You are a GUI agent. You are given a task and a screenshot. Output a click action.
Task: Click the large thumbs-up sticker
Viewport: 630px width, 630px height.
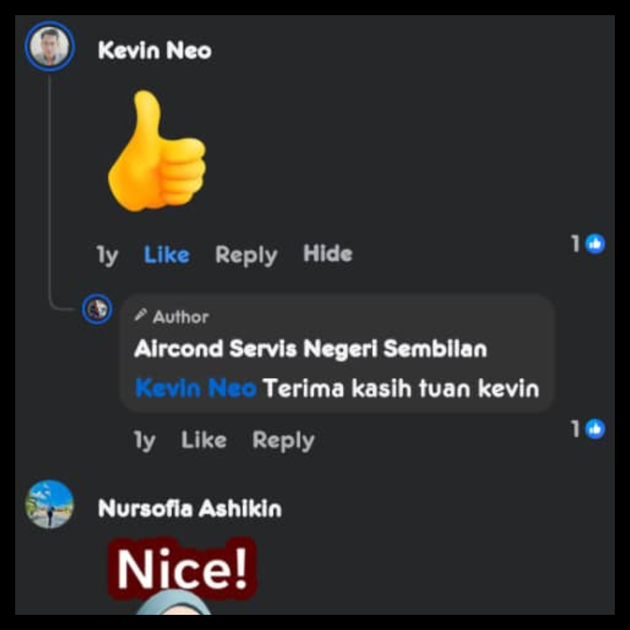[157, 151]
